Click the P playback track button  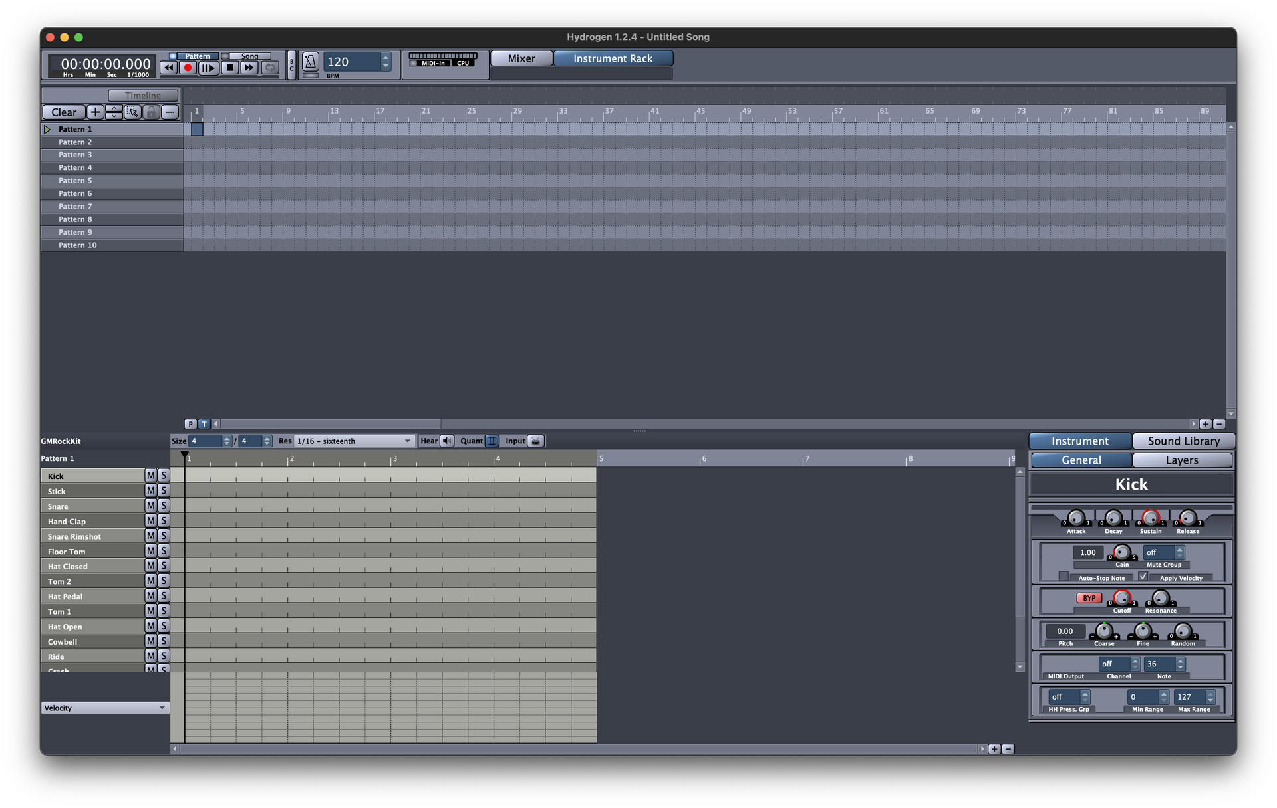(x=190, y=424)
